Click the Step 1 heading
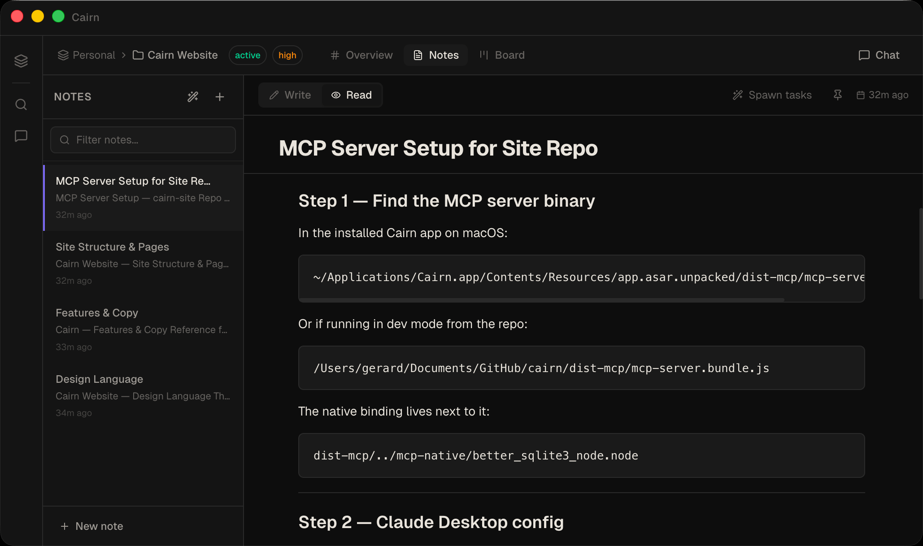 click(447, 201)
